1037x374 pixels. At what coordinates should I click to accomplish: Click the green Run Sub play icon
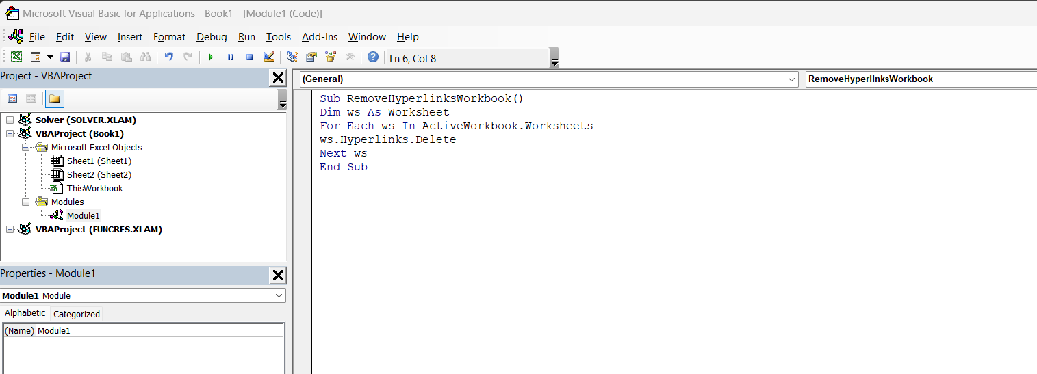[211, 57]
